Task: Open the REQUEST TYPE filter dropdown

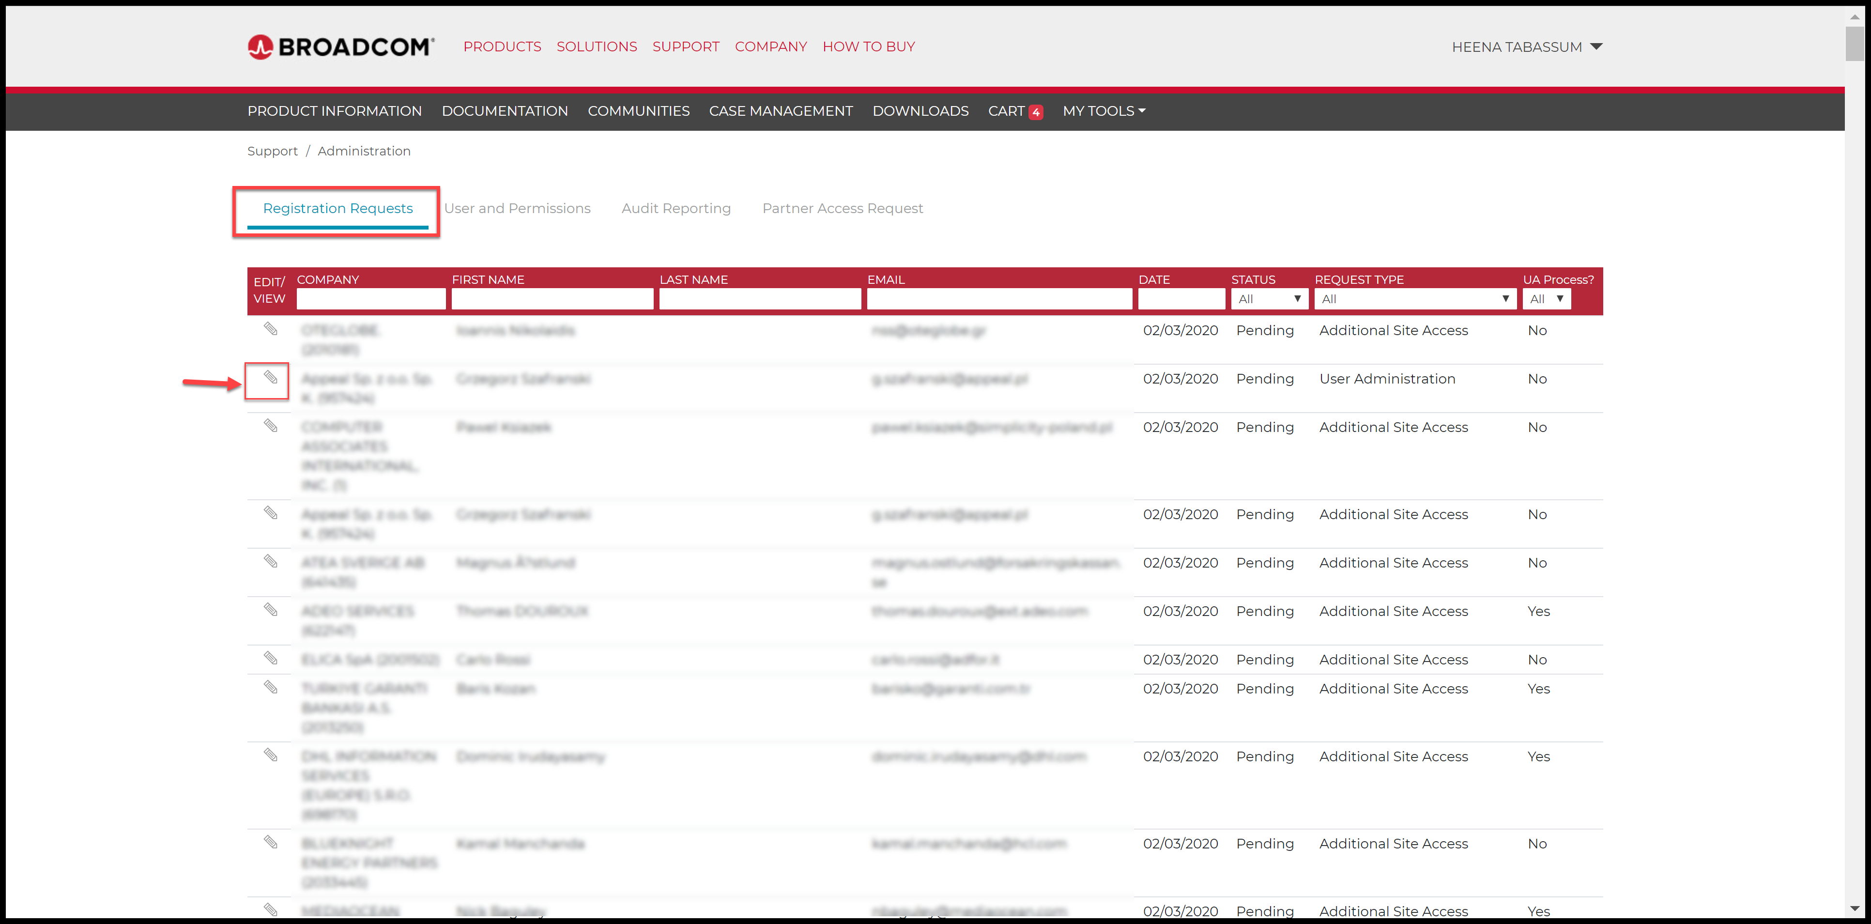Action: (1414, 298)
